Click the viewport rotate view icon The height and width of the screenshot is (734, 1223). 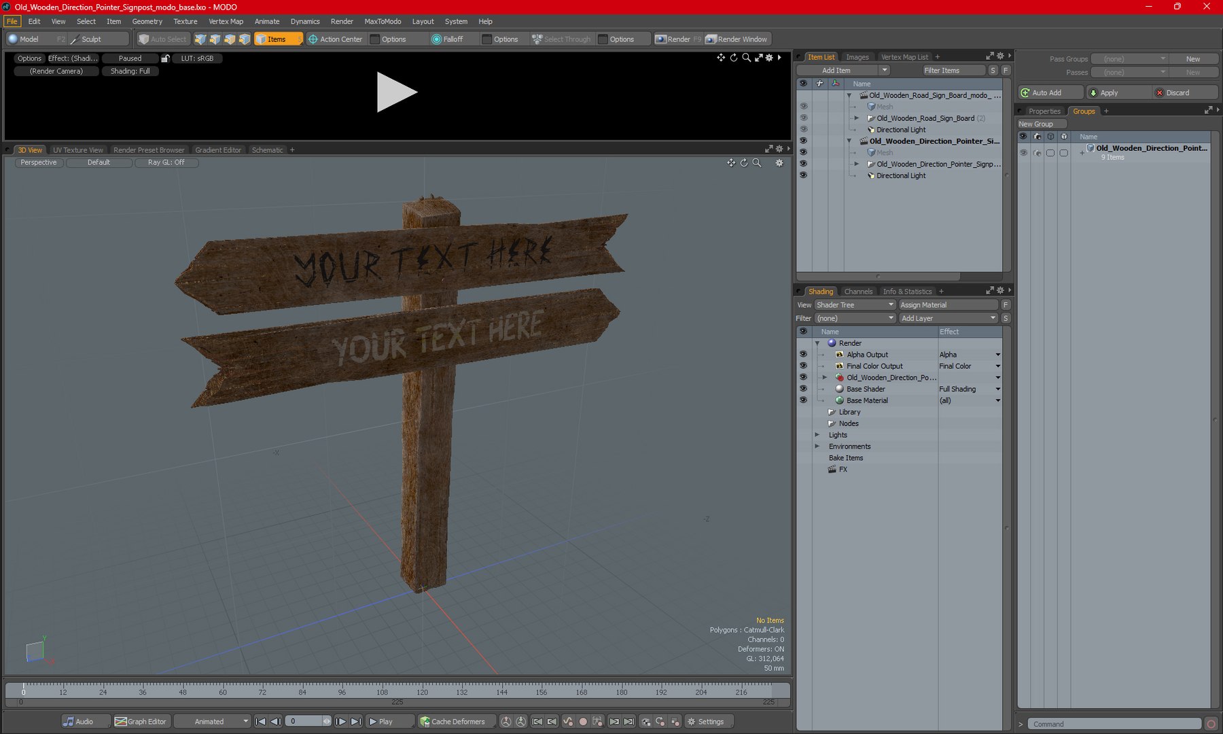744,163
